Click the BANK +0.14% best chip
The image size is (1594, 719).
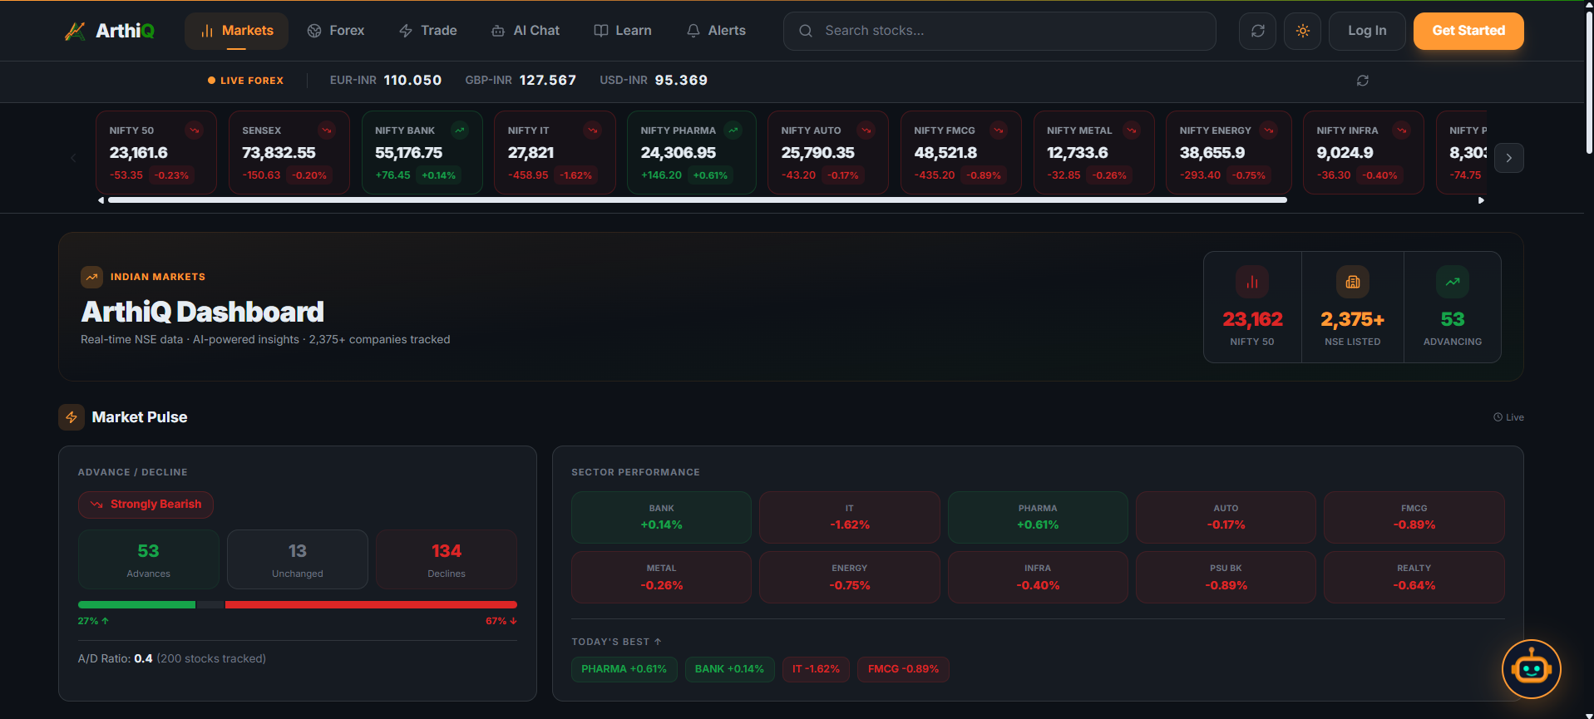tap(730, 669)
